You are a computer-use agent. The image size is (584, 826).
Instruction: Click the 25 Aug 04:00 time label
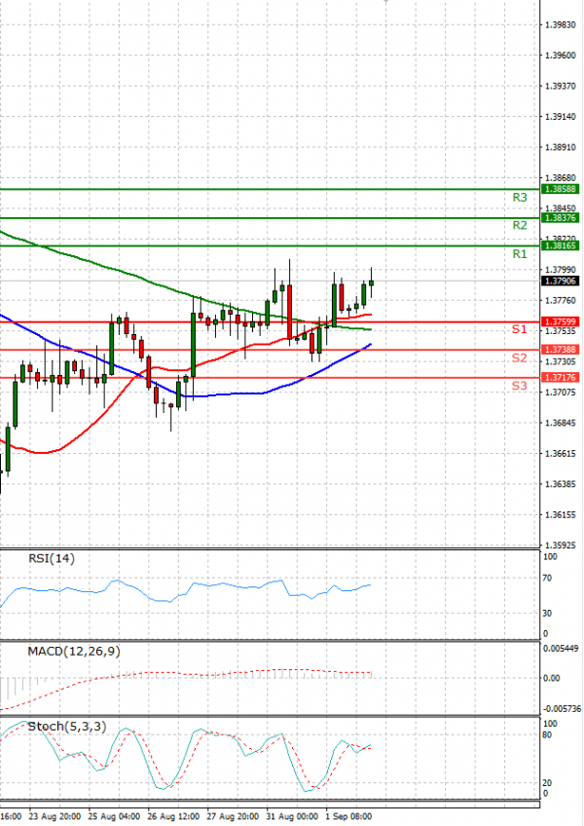[x=114, y=816]
